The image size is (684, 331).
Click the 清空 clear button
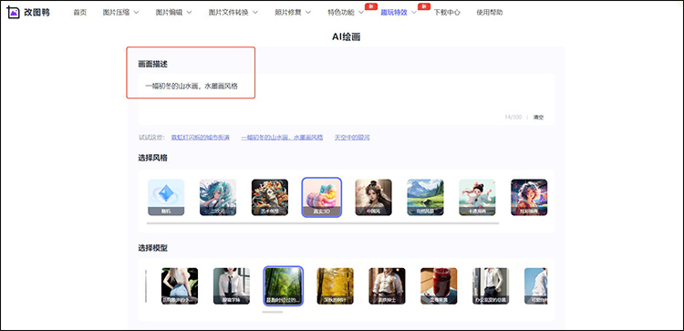pyautogui.click(x=539, y=118)
